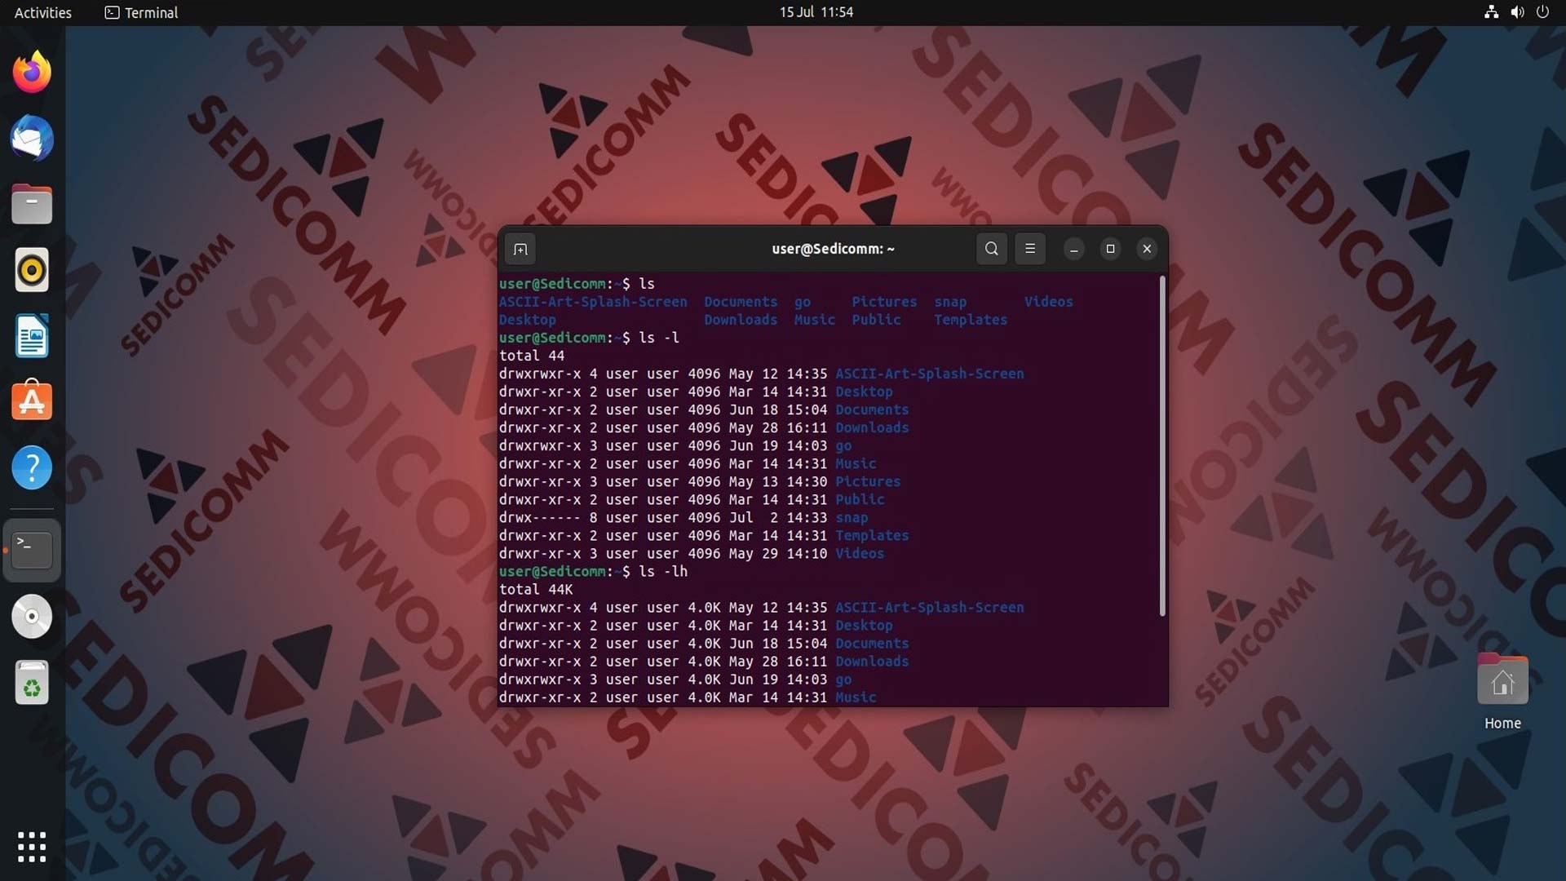Click the terminal search icon
The image size is (1566, 881).
[x=991, y=249]
